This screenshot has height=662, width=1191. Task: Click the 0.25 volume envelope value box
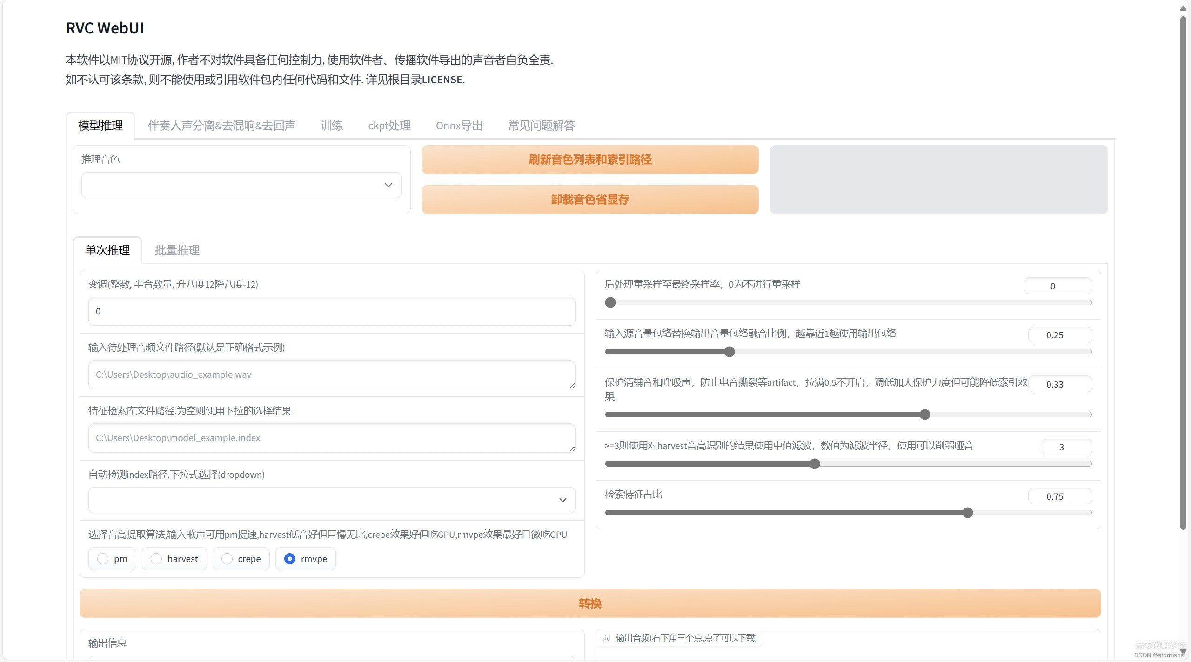(x=1060, y=334)
